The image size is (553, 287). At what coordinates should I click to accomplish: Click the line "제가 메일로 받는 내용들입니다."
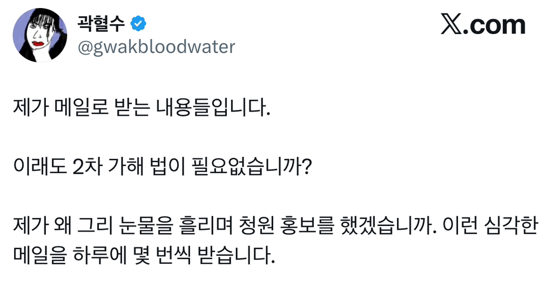140,109
